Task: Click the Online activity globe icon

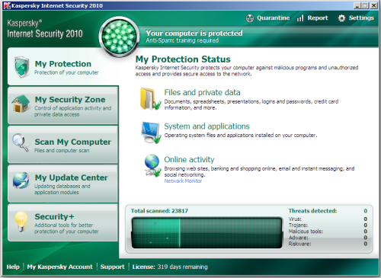Action: click(152, 165)
